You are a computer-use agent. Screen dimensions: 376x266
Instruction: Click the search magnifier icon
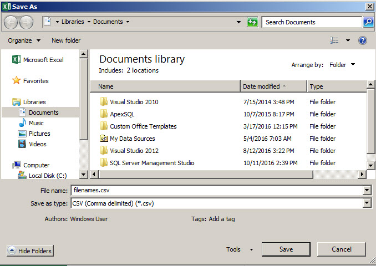tap(368, 22)
